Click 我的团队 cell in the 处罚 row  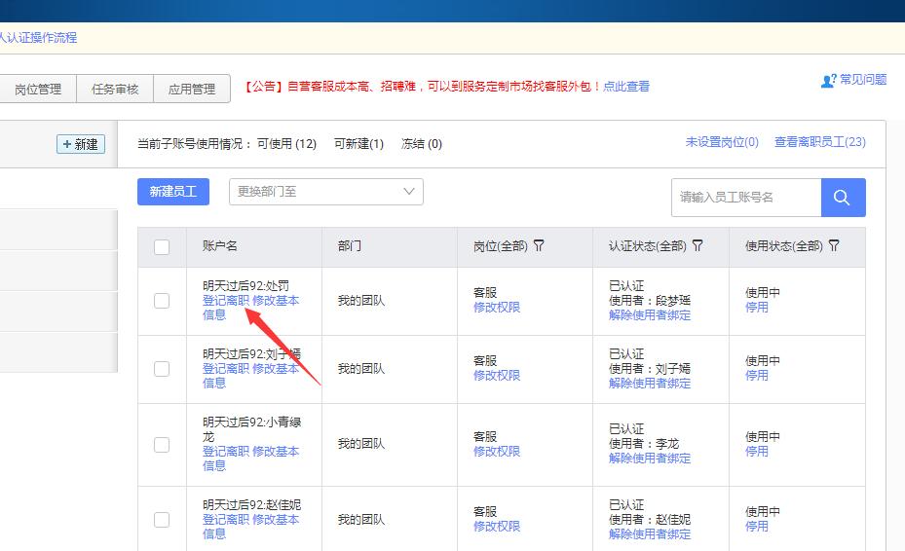361,301
